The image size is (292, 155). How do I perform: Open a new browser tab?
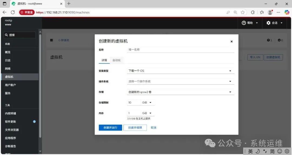coord(69,4)
